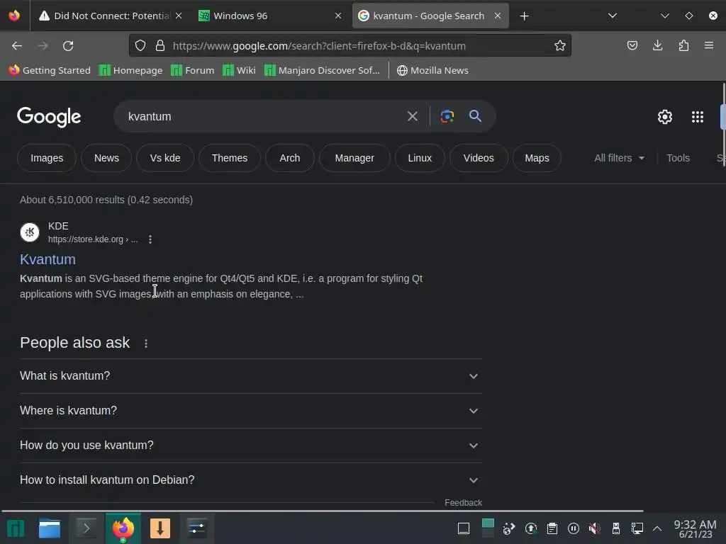Open the Extensions panel
This screenshot has height=544, width=726.
(683, 46)
